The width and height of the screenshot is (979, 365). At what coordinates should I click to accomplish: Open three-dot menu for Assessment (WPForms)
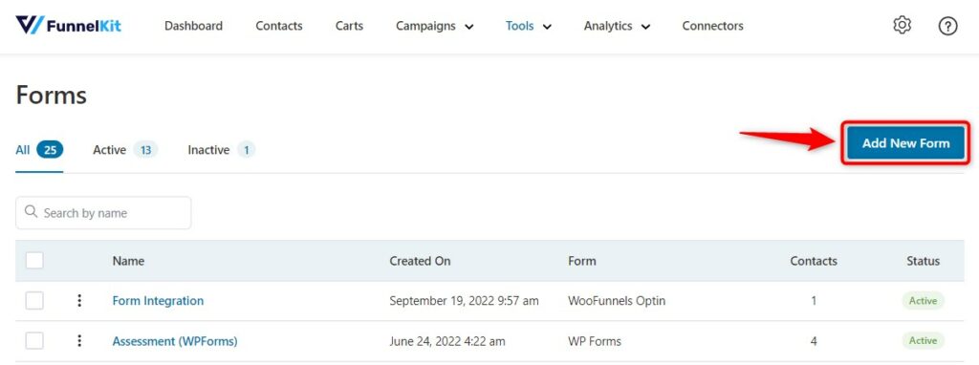(x=79, y=341)
